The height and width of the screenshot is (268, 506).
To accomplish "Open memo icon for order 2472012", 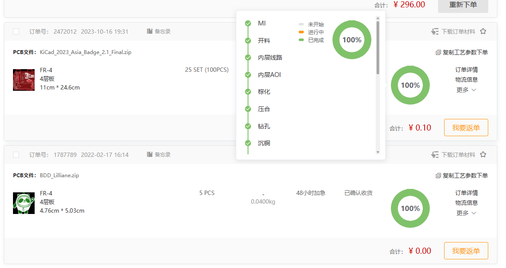I will 150,32.
